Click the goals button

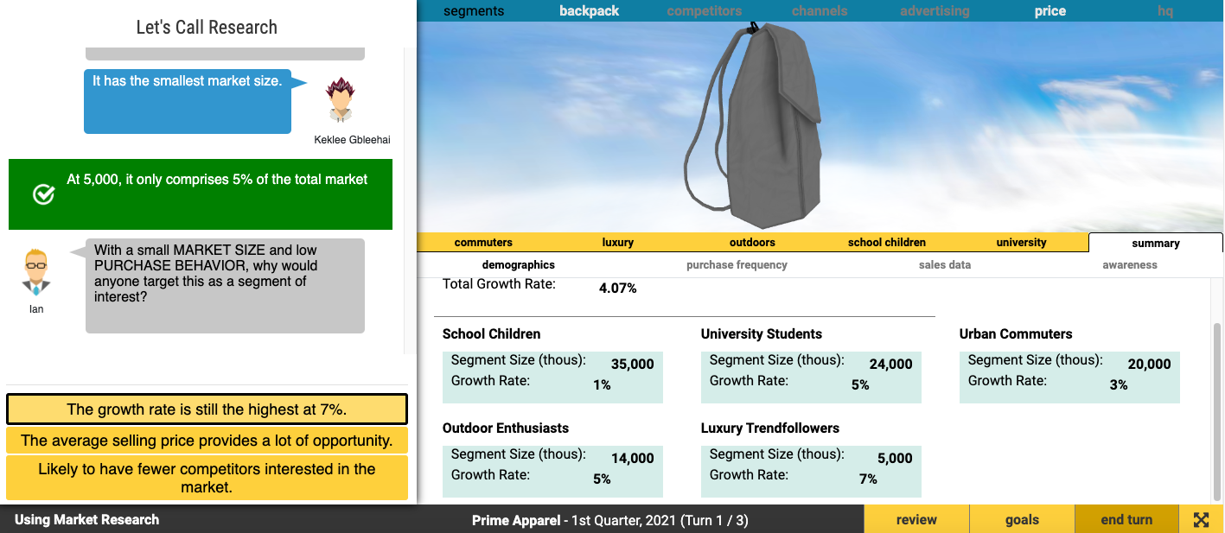pyautogui.click(x=1022, y=519)
